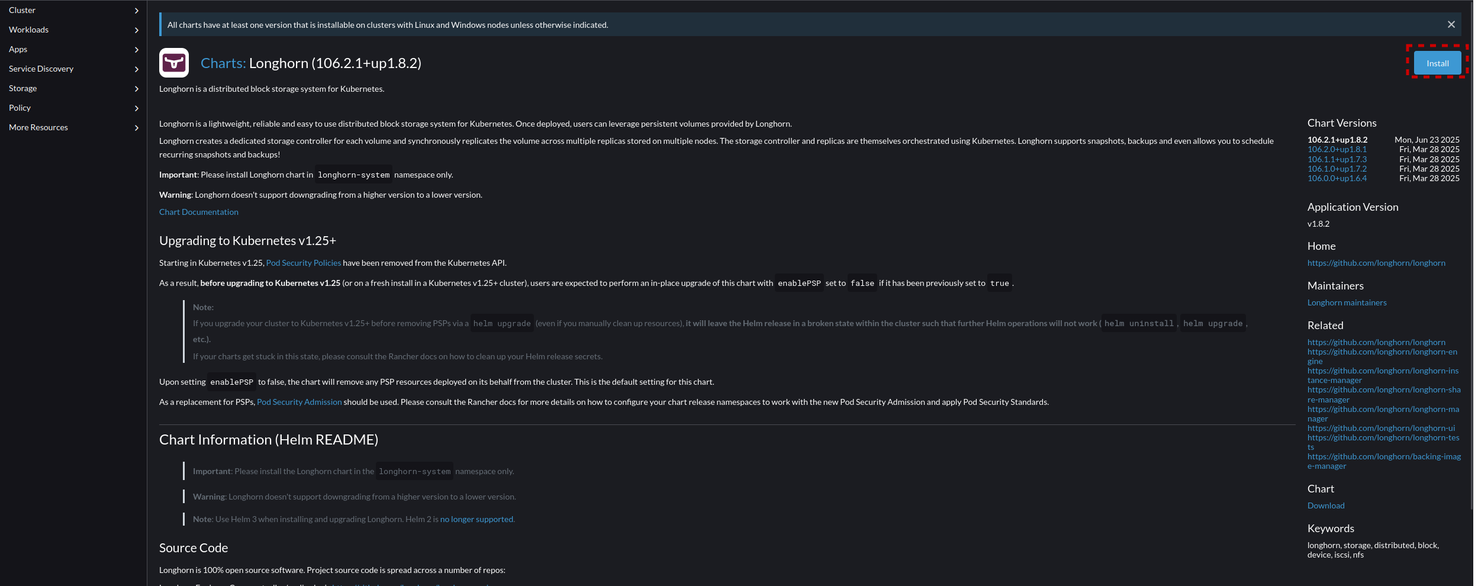
Task: Select chart version 106.0.0+up1.6.4
Action: click(x=1337, y=178)
